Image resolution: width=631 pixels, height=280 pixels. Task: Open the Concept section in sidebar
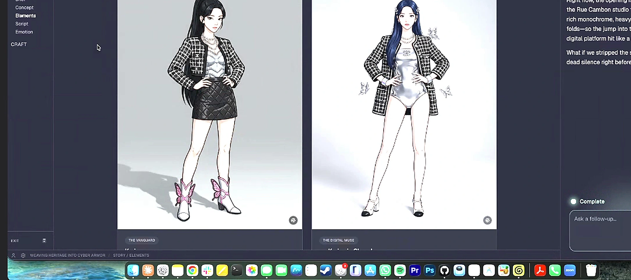(x=24, y=8)
